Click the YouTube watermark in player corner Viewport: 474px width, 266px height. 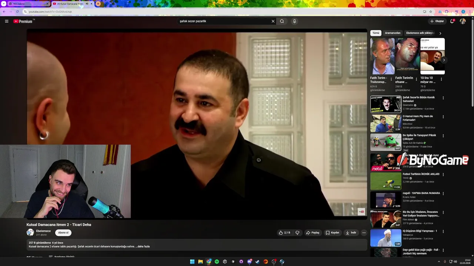pos(361,212)
